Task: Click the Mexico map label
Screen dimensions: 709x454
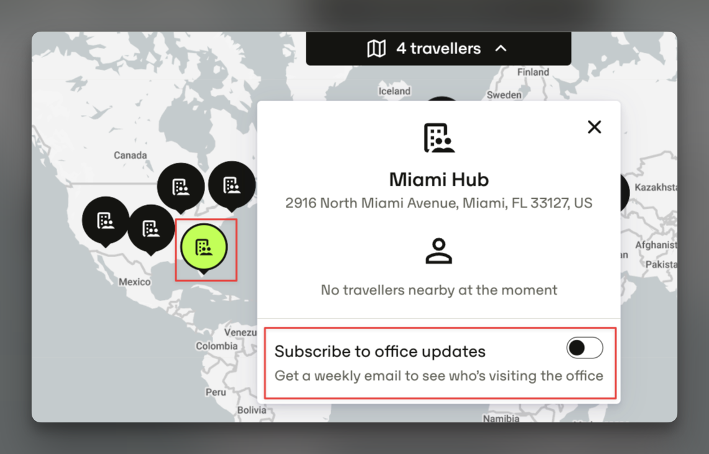Action: 135,282
